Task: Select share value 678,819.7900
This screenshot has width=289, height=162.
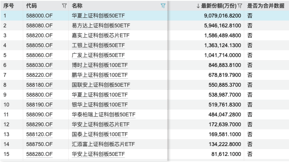Action: pyautogui.click(x=225, y=75)
